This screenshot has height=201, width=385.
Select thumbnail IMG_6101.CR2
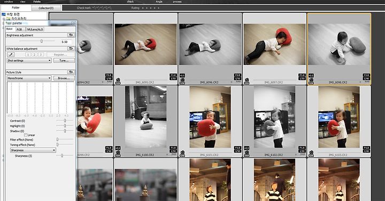pyautogui.click(x=210, y=121)
